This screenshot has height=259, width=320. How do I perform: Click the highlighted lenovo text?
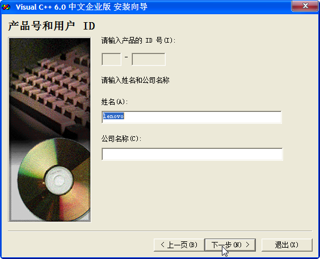tap(113, 116)
